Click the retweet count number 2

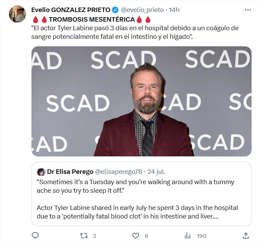pos(94,236)
